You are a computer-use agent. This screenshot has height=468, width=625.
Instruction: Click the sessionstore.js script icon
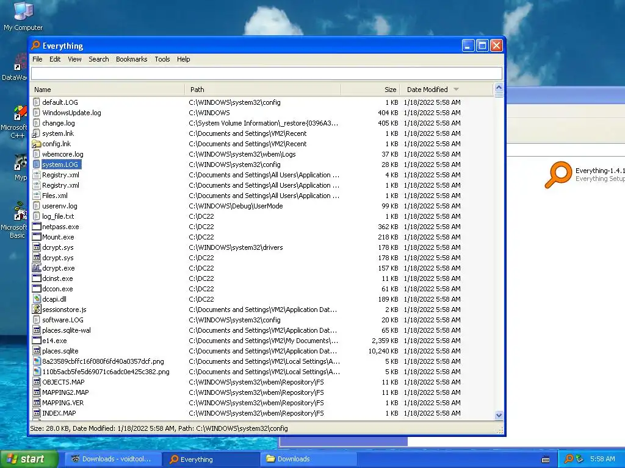36,309
